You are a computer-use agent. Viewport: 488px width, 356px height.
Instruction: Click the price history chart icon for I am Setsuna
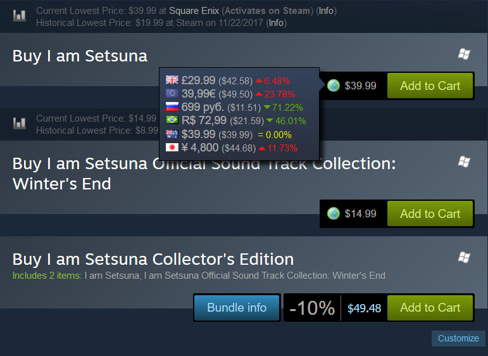click(x=19, y=16)
